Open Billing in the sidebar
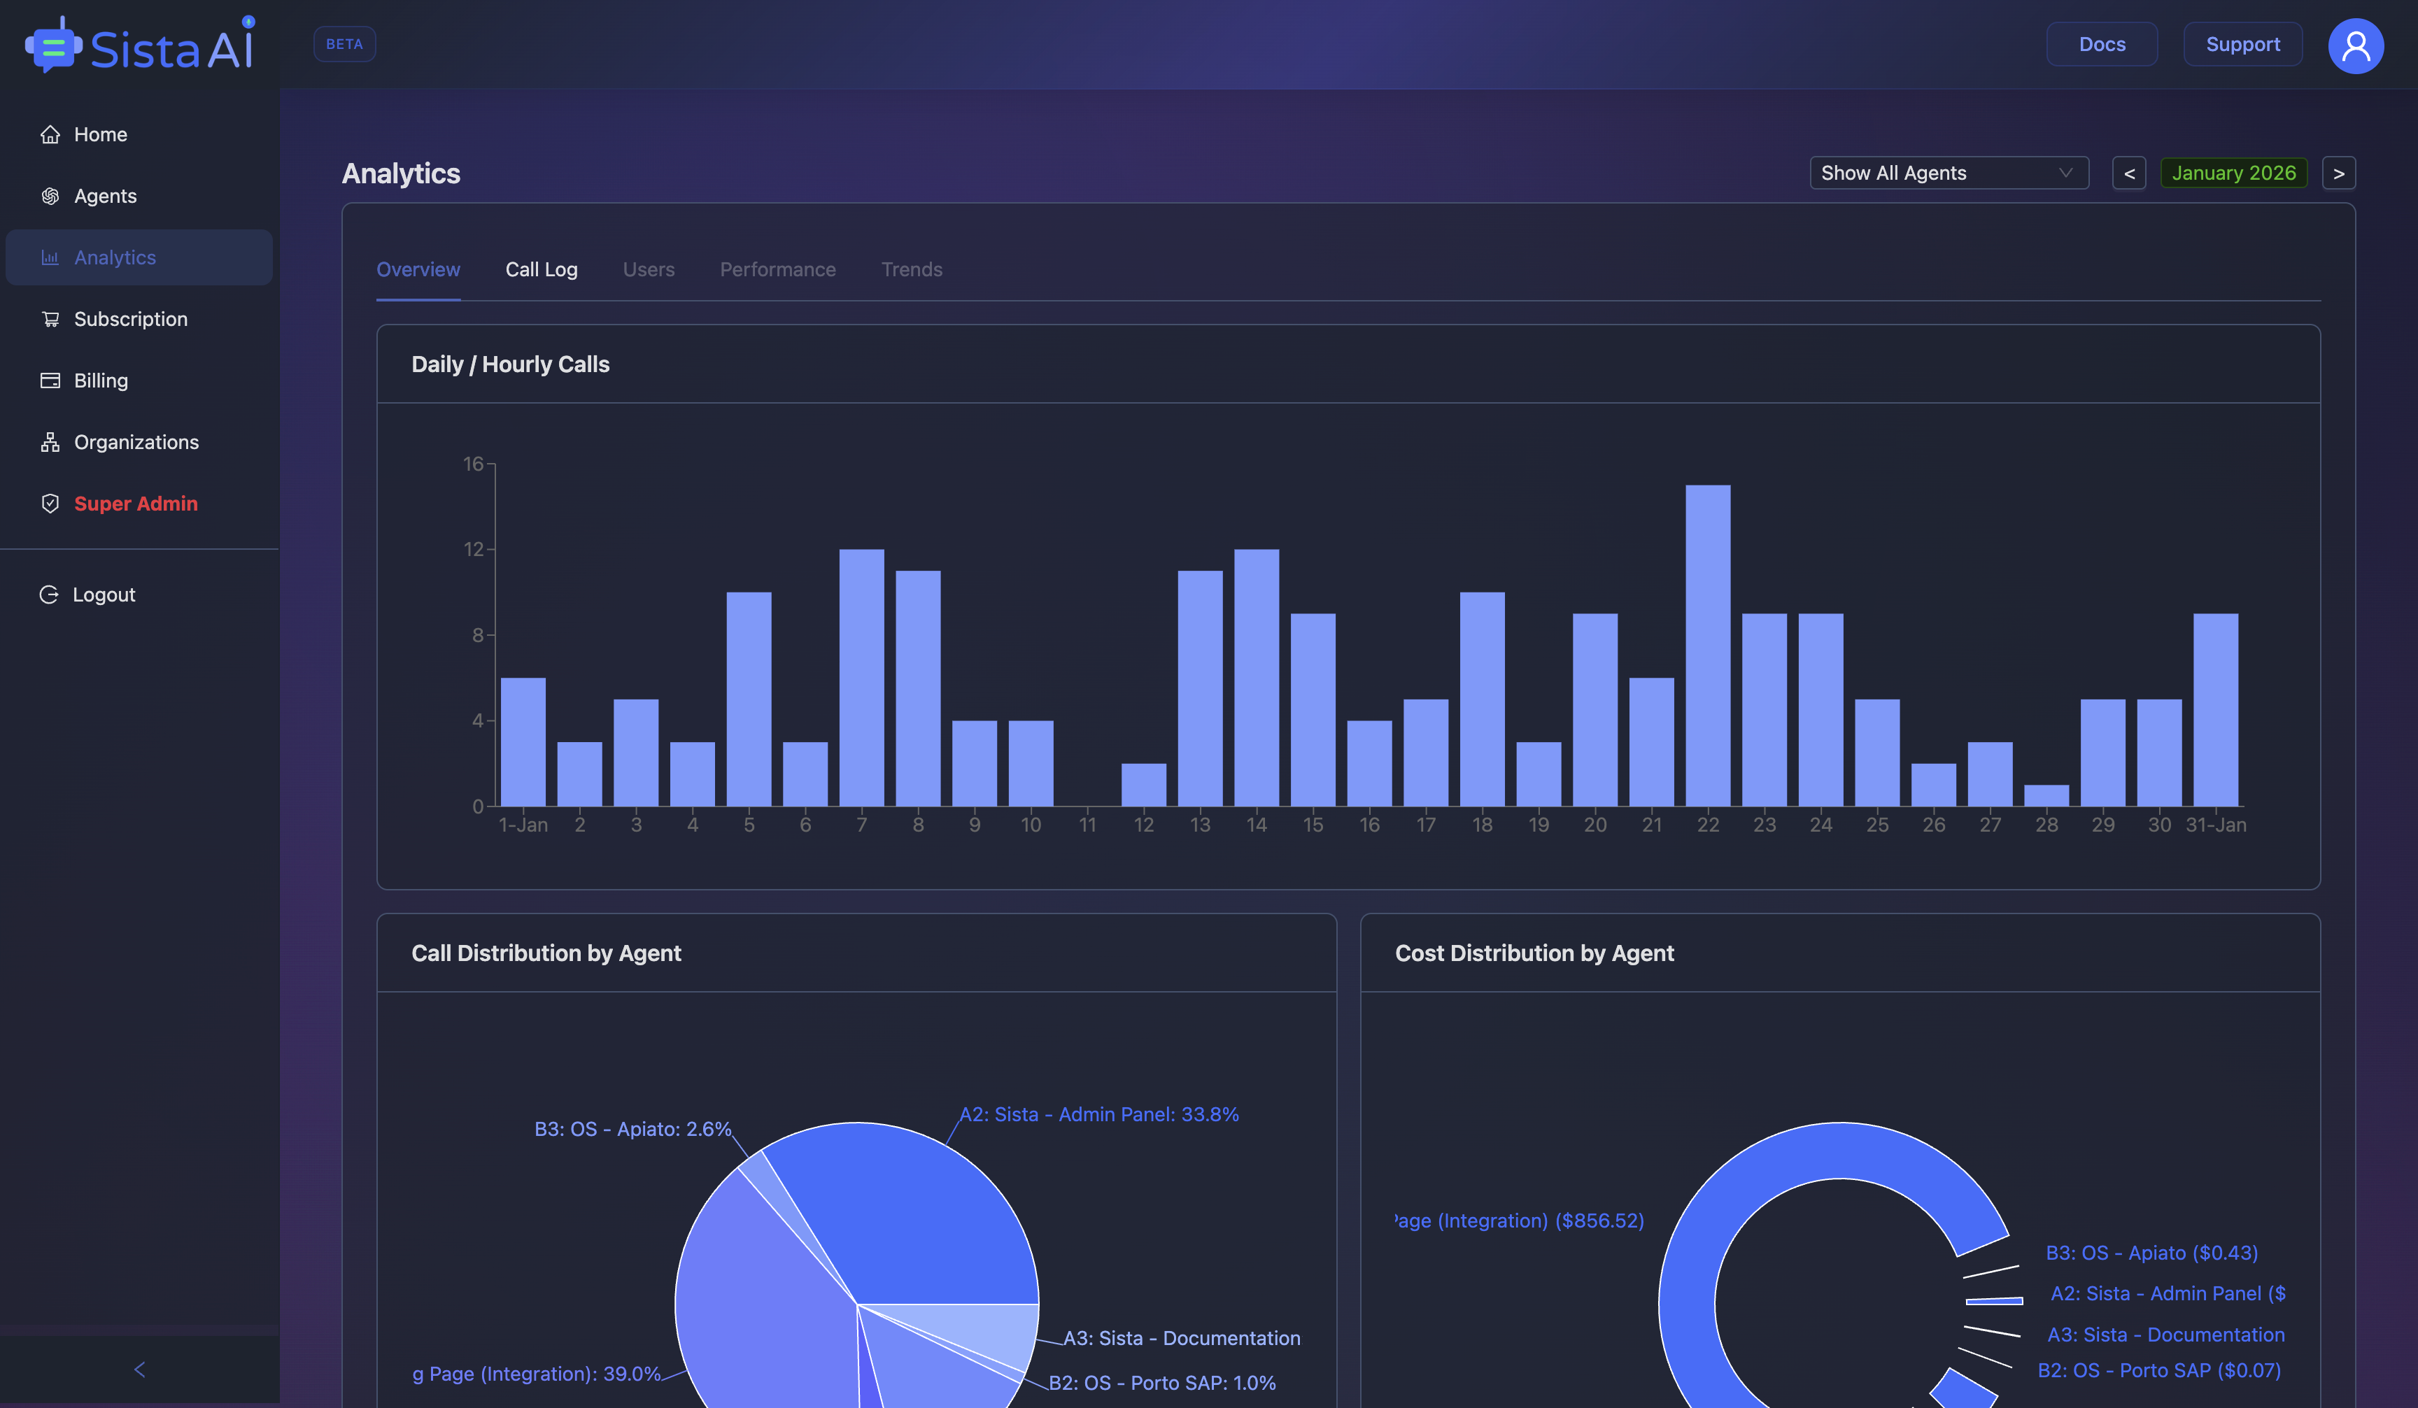Screen dimensions: 2418x1408 pyautogui.click(x=139, y=380)
